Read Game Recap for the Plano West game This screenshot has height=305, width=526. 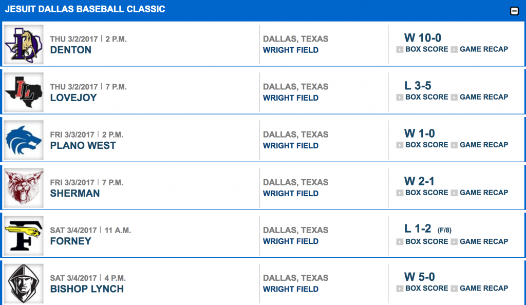click(484, 145)
